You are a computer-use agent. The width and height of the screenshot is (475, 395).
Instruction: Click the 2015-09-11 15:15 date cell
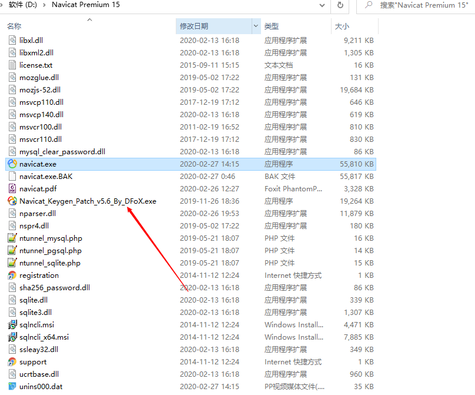coord(209,65)
